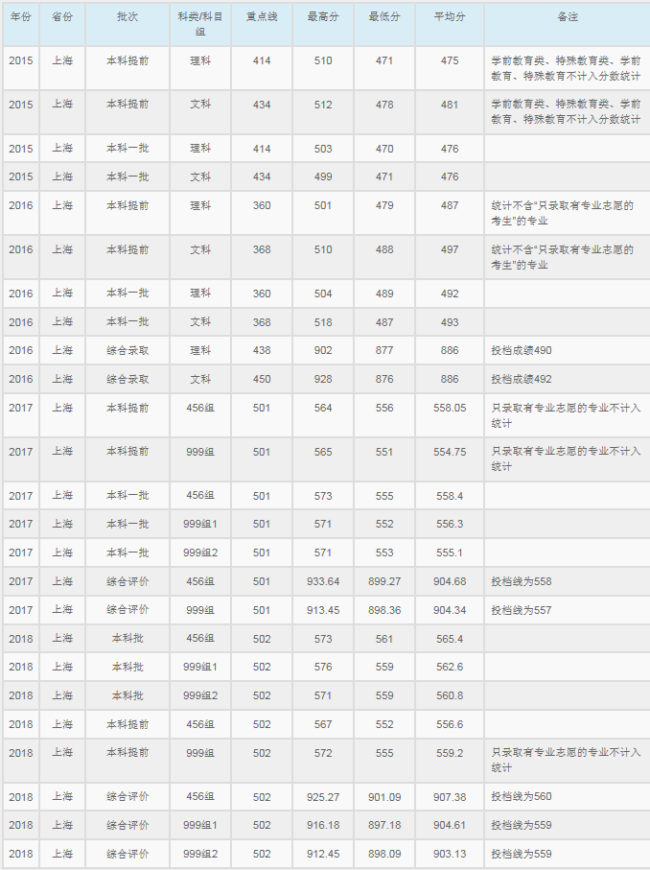Select average score 556.6

[x=450, y=724]
